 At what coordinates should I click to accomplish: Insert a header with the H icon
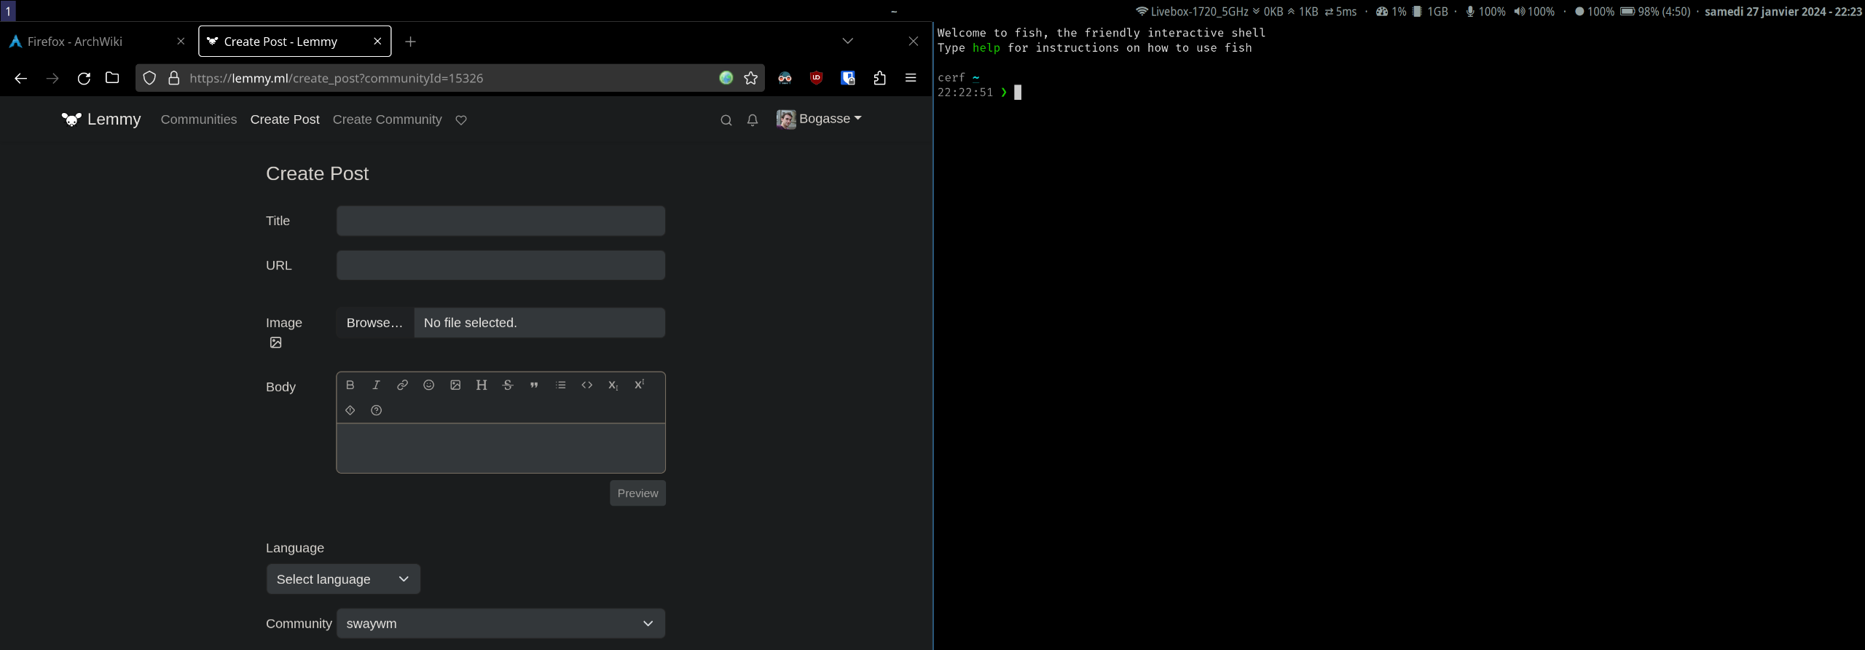(x=482, y=385)
